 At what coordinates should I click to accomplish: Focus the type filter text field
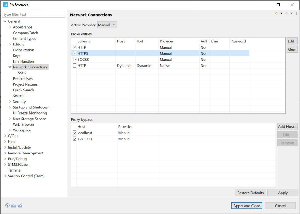pyautogui.click(x=34, y=14)
